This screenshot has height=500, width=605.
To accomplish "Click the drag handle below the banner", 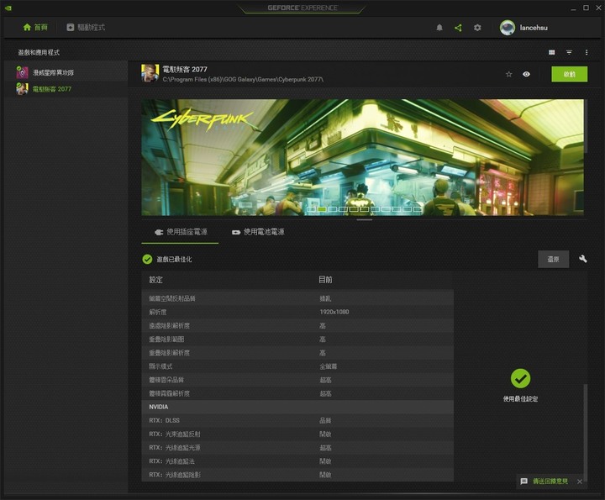I will coord(364,220).
